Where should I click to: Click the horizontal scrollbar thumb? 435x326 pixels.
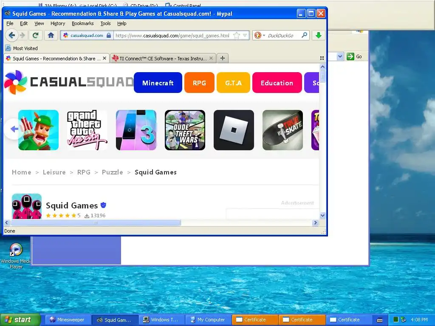click(96, 222)
